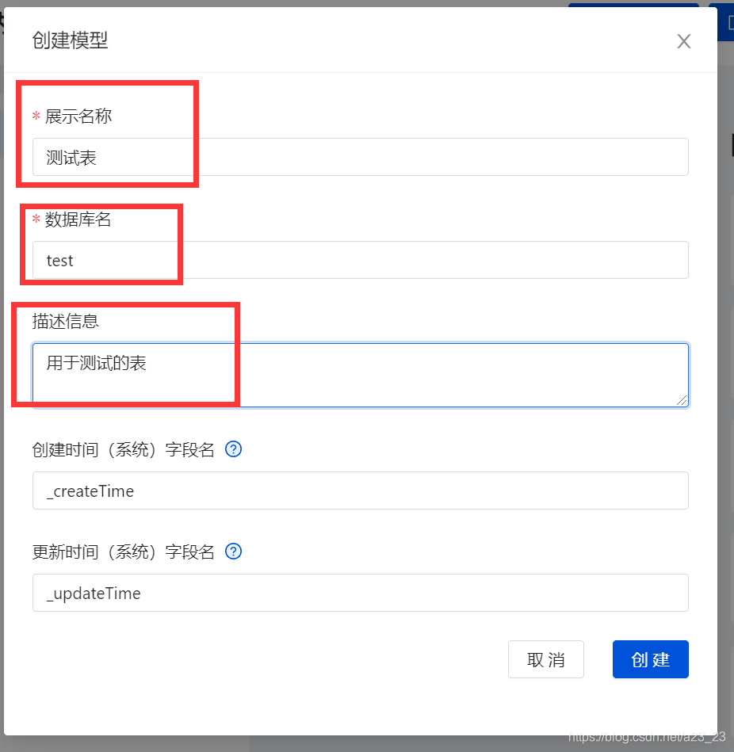Click the X to close the 创建模型 dialog
Image resolution: width=734 pixels, height=752 pixels.
683,41
